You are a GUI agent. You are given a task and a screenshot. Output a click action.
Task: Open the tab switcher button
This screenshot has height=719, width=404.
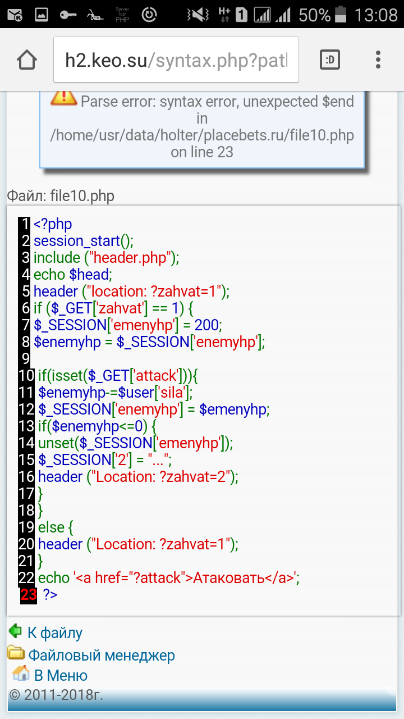point(329,60)
